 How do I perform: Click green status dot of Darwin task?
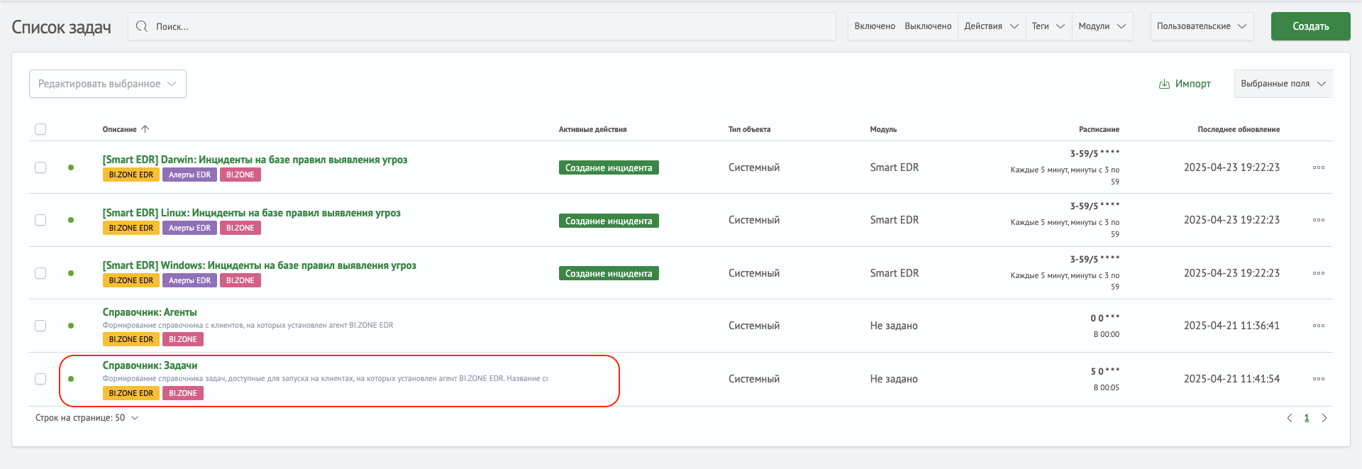click(x=71, y=167)
